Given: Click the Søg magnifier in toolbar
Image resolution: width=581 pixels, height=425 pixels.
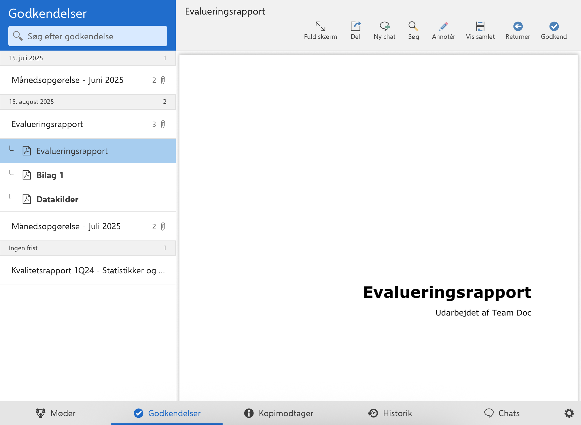Looking at the screenshot, I should point(413,27).
